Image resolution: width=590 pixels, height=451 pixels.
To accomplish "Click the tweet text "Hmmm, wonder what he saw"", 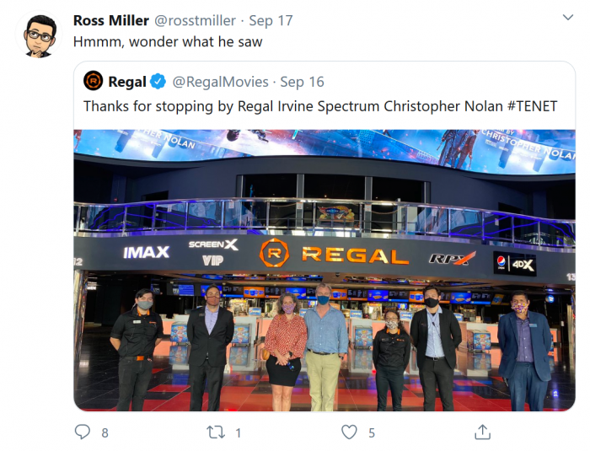I will point(167,41).
